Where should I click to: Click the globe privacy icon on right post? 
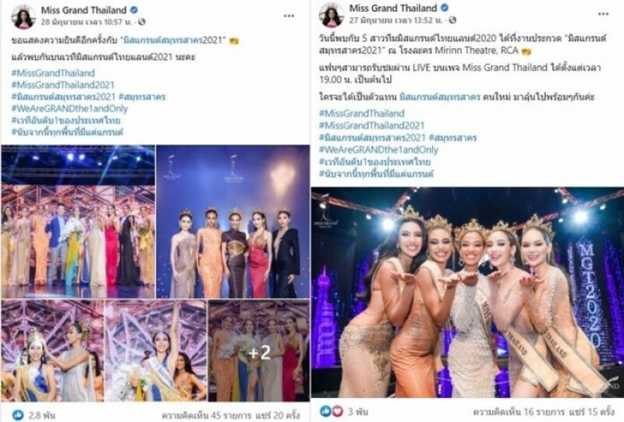point(452,20)
